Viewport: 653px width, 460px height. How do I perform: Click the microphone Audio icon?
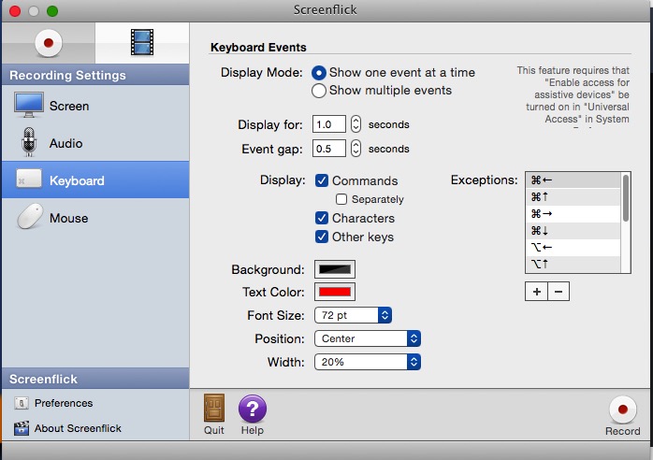(x=29, y=142)
